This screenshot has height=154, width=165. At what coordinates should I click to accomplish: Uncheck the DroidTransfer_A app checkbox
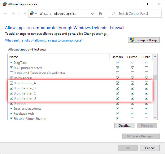[x=11, y=83]
